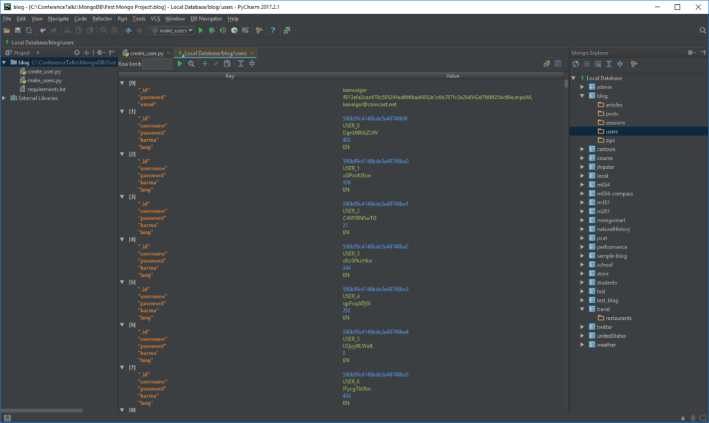Screen dimensions: 709x423
Task: Collapse all nodes in Mongo Explorer toolbar
Action: [620, 64]
